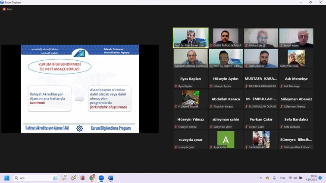Select Süleyman KILIÇ's participant tile

pos(296,59)
